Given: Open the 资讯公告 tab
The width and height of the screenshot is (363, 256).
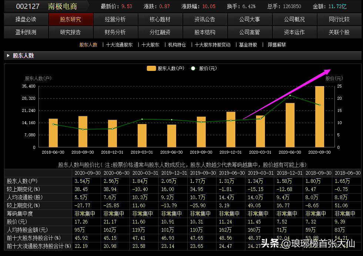Looking at the screenshot, I should click(x=205, y=20).
